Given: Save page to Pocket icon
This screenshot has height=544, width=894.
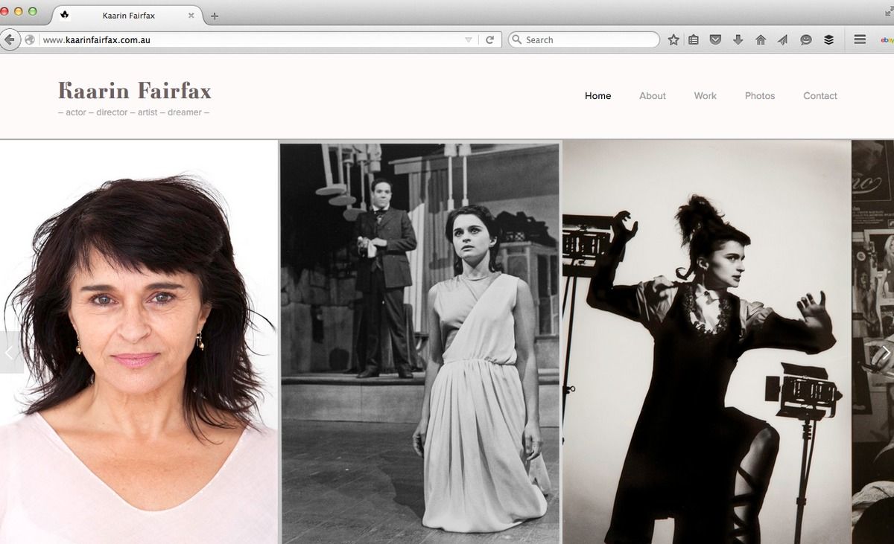Looking at the screenshot, I should [x=715, y=40].
